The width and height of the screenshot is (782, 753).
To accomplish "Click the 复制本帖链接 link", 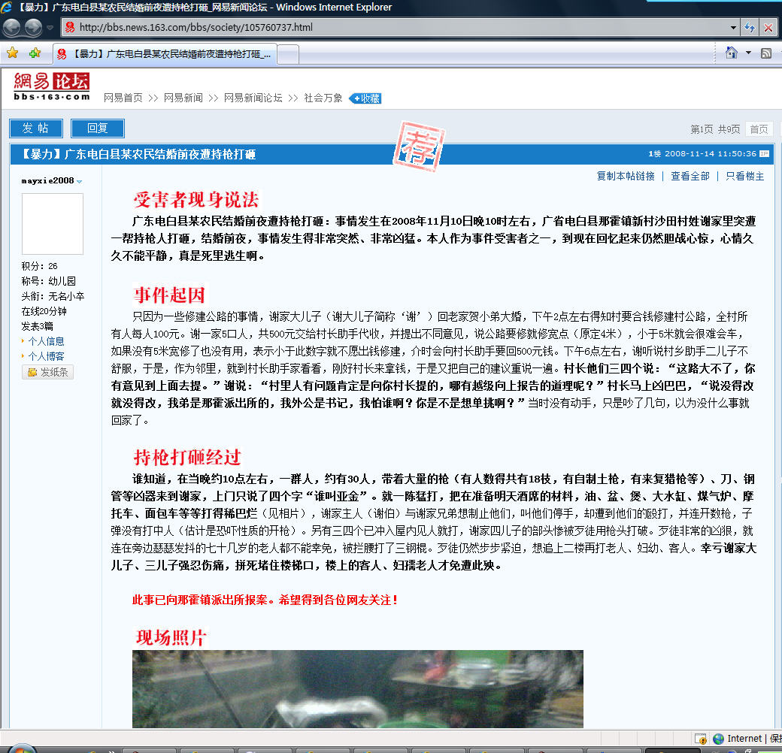I will 625,176.
